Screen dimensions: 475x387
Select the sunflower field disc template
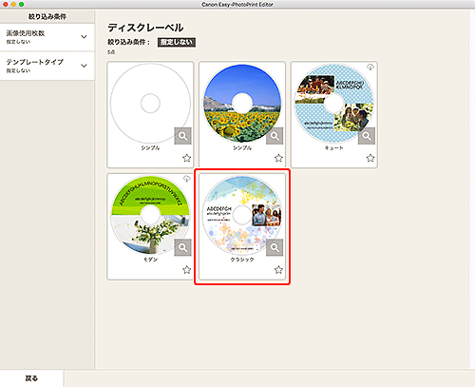242,104
